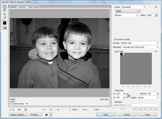
Task: Switch to the Original tab
Action: click(x=13, y=7)
